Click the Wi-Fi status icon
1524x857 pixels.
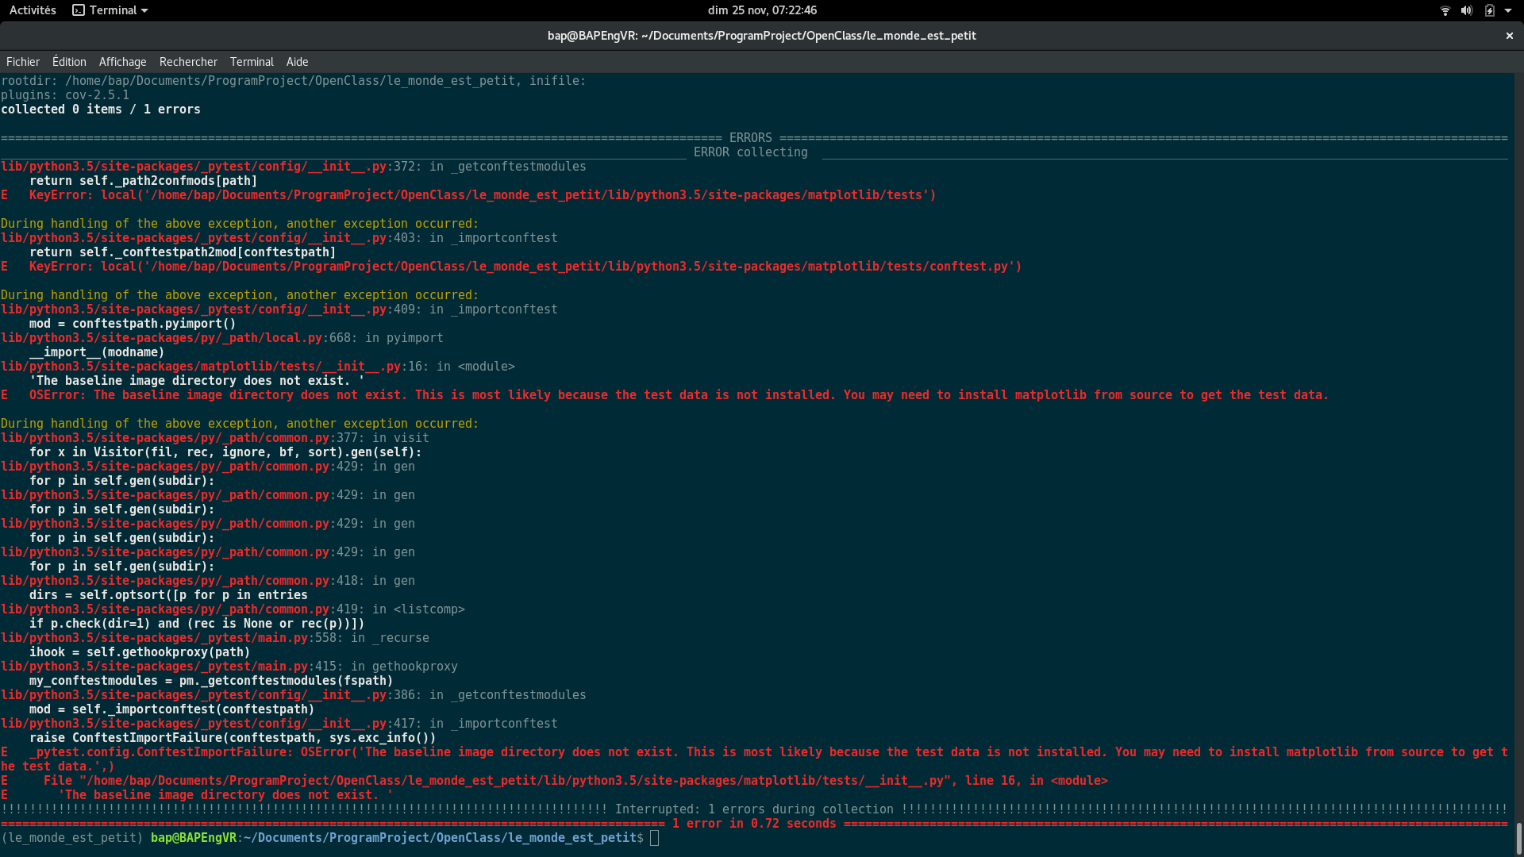pyautogui.click(x=1445, y=10)
